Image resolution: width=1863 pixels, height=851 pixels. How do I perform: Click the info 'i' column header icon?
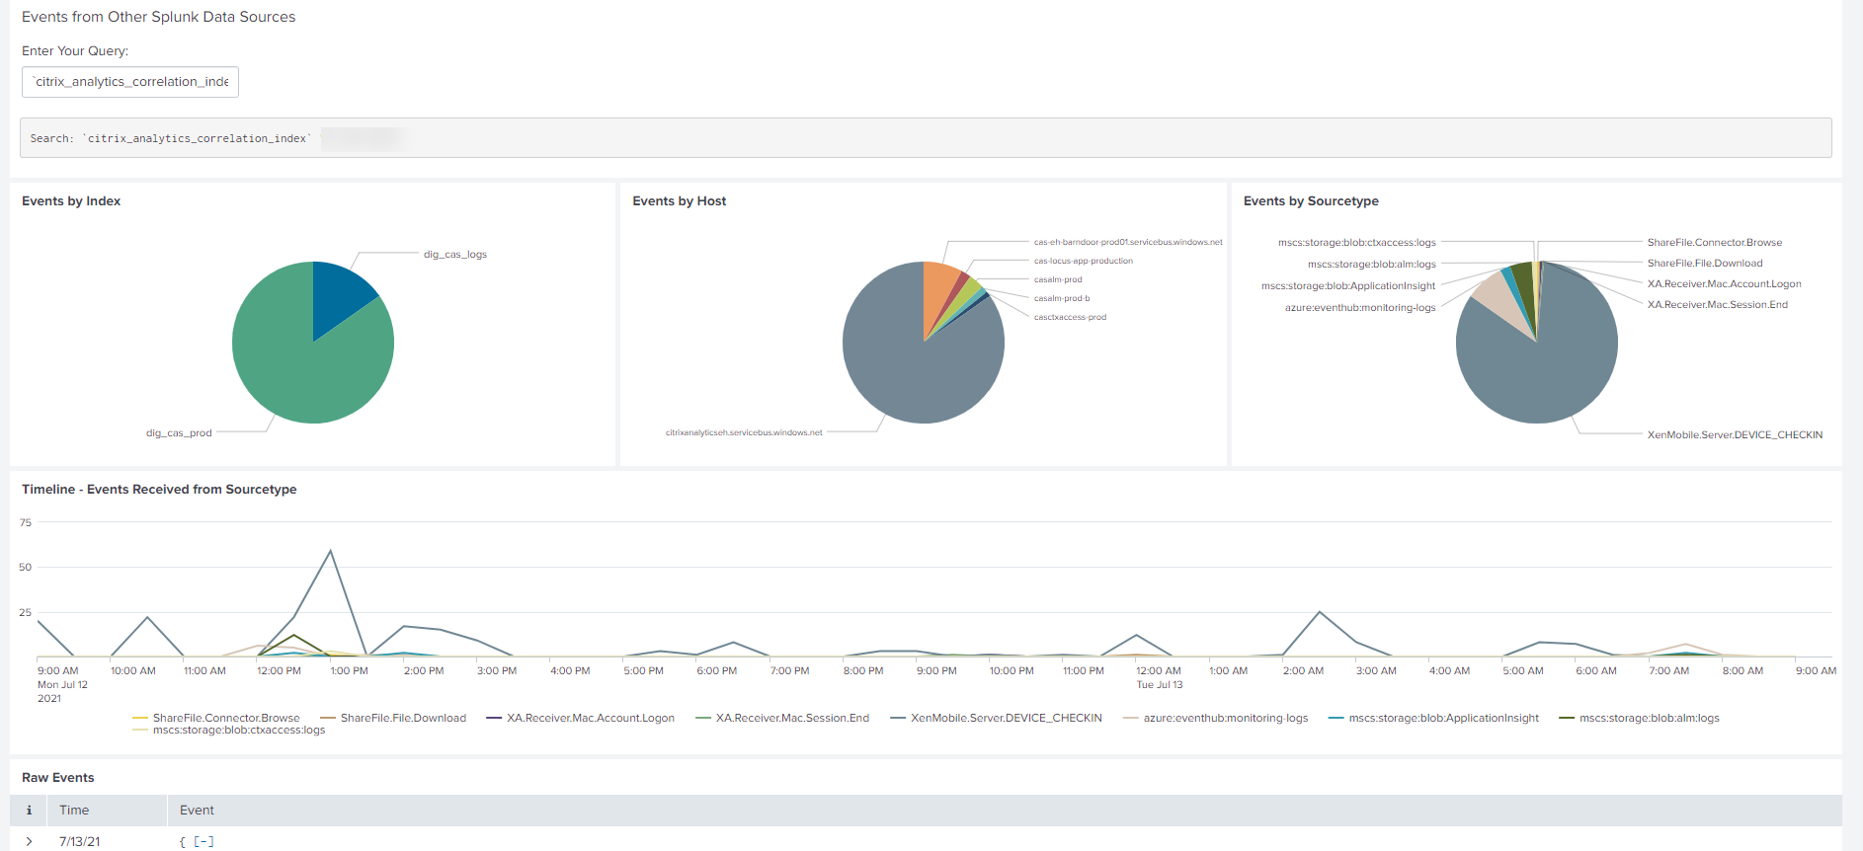[29, 811]
